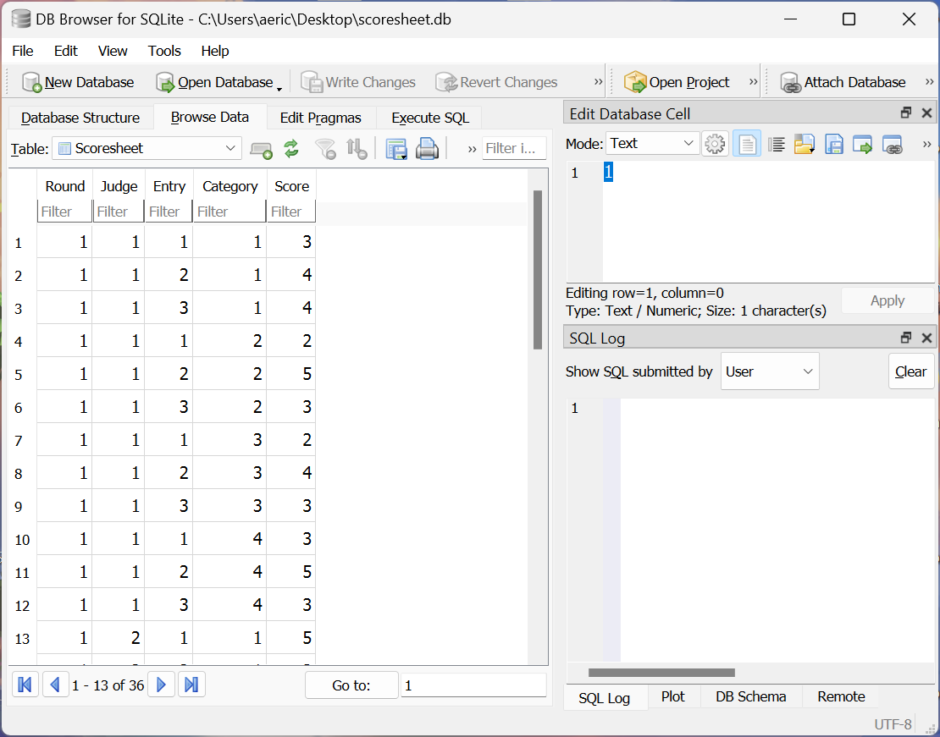Click the Attach Database icon
Image resolution: width=940 pixels, height=737 pixels.
(x=791, y=82)
